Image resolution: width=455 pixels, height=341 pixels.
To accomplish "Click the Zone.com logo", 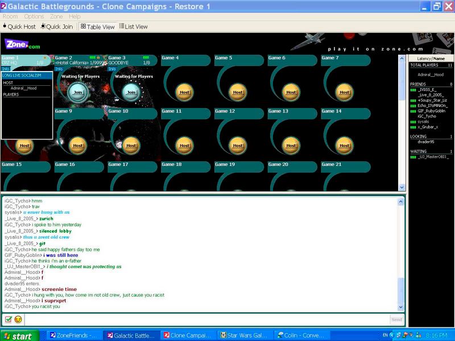I will [22, 44].
